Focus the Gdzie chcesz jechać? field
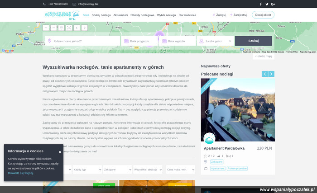 83,41
